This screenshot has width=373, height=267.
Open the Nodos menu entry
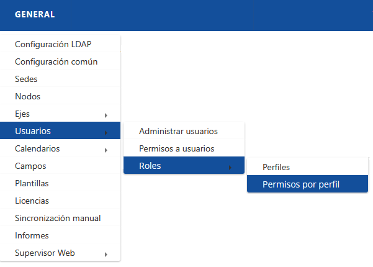click(27, 96)
